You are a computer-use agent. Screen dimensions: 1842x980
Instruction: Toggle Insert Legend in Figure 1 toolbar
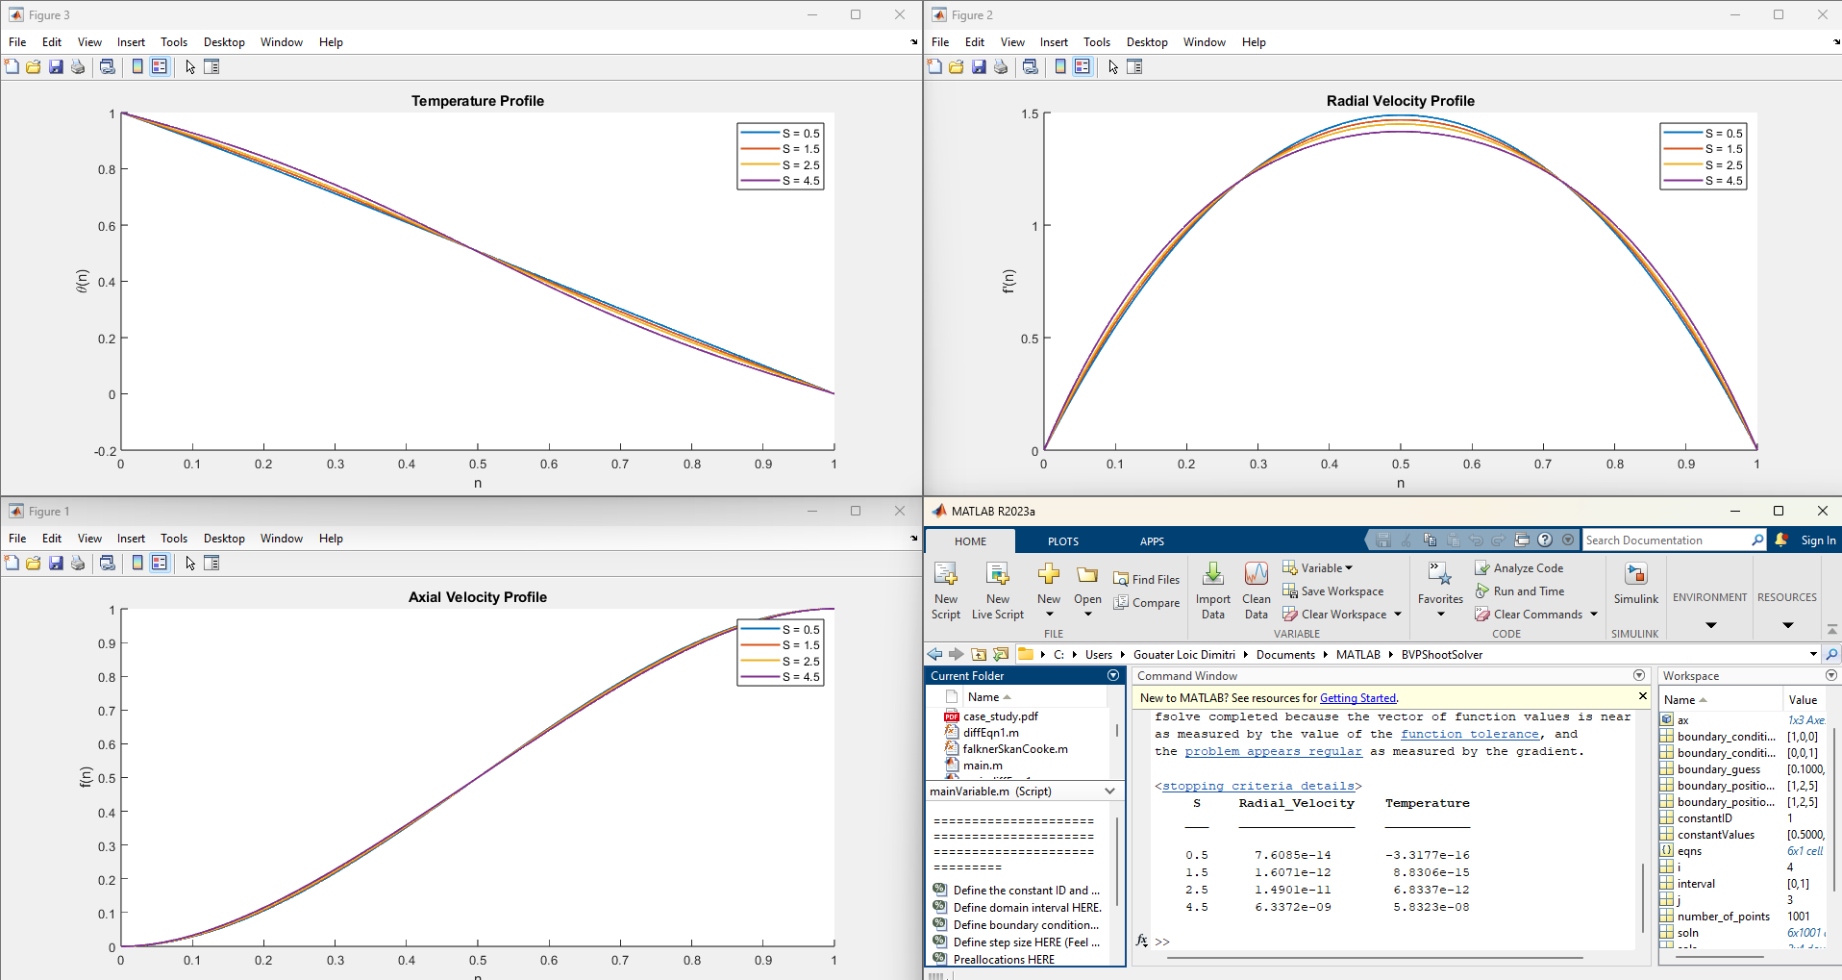[160, 563]
